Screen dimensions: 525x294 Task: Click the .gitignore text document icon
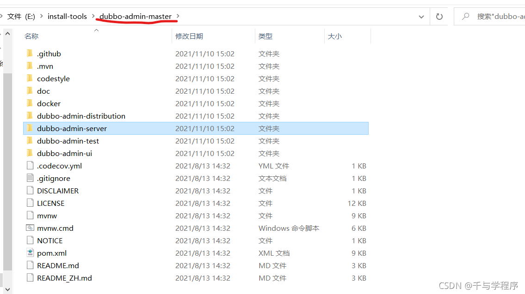[x=30, y=178]
